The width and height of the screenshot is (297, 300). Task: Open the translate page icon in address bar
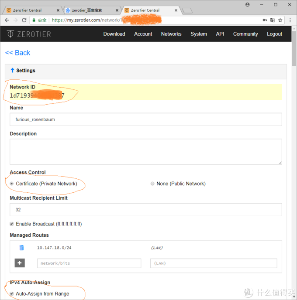click(x=272, y=20)
